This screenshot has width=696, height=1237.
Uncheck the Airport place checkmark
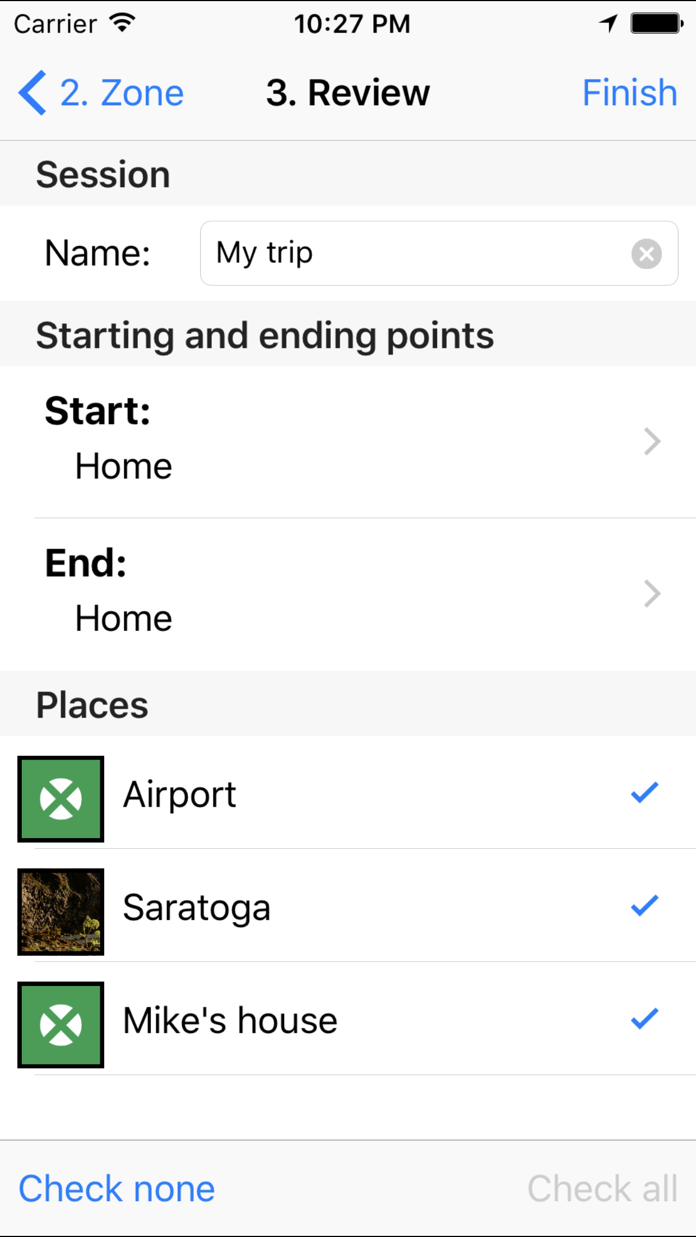pyautogui.click(x=644, y=793)
